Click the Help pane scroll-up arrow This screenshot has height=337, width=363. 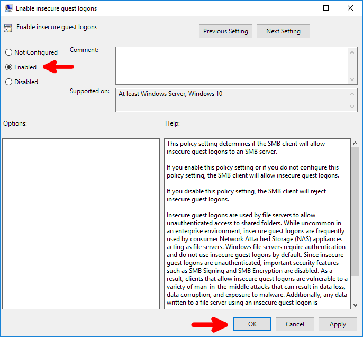[356, 143]
